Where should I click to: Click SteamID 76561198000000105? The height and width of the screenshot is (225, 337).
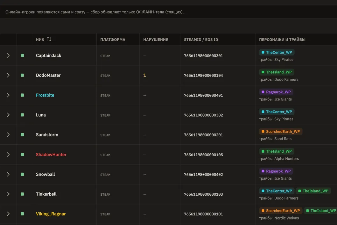click(x=203, y=155)
